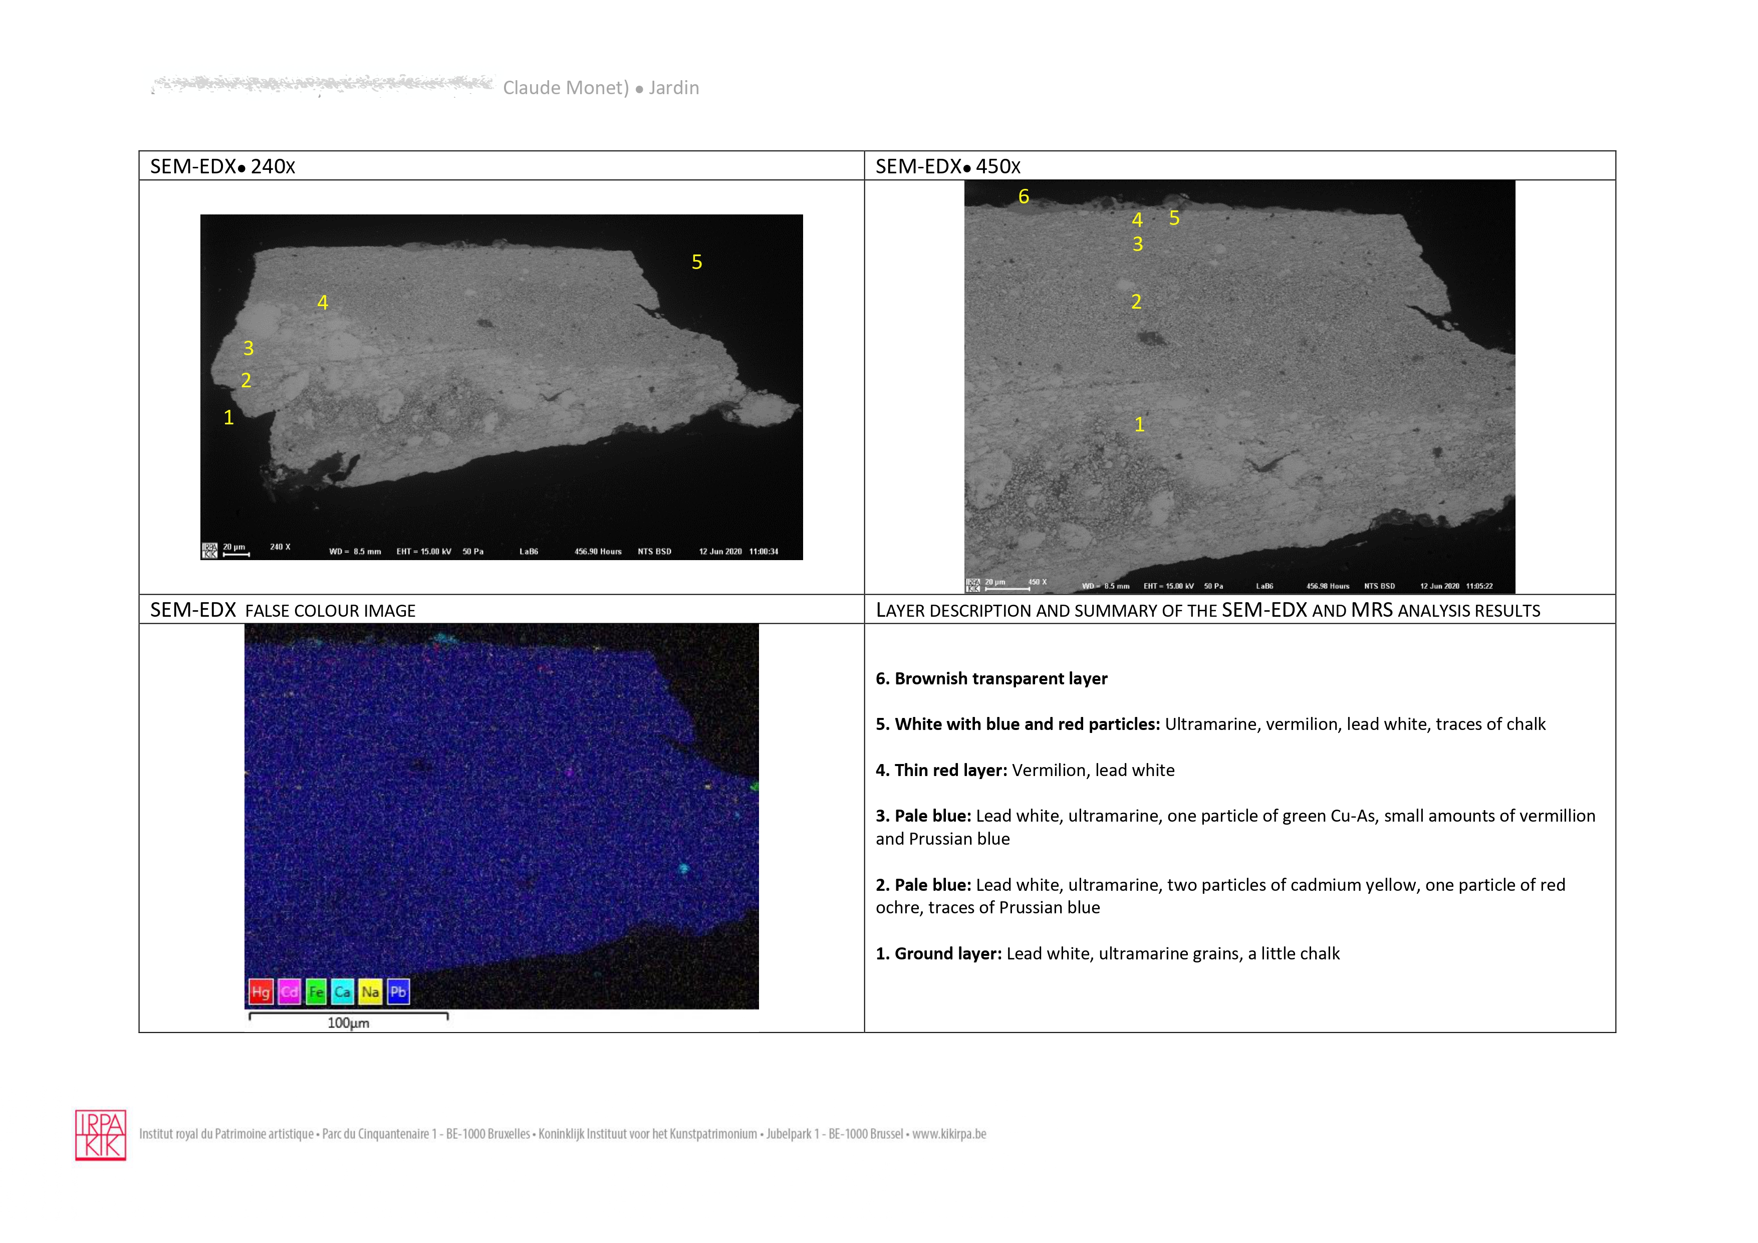This screenshot has width=1758, height=1243.
Task: Select the false colour EDX map image
Action: (x=501, y=816)
